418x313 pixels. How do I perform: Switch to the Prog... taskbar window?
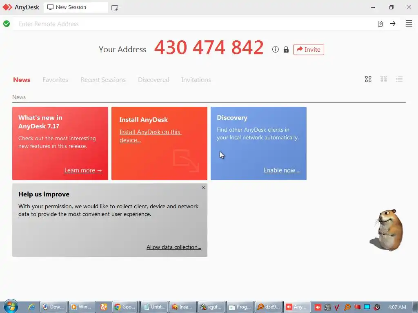point(240,307)
